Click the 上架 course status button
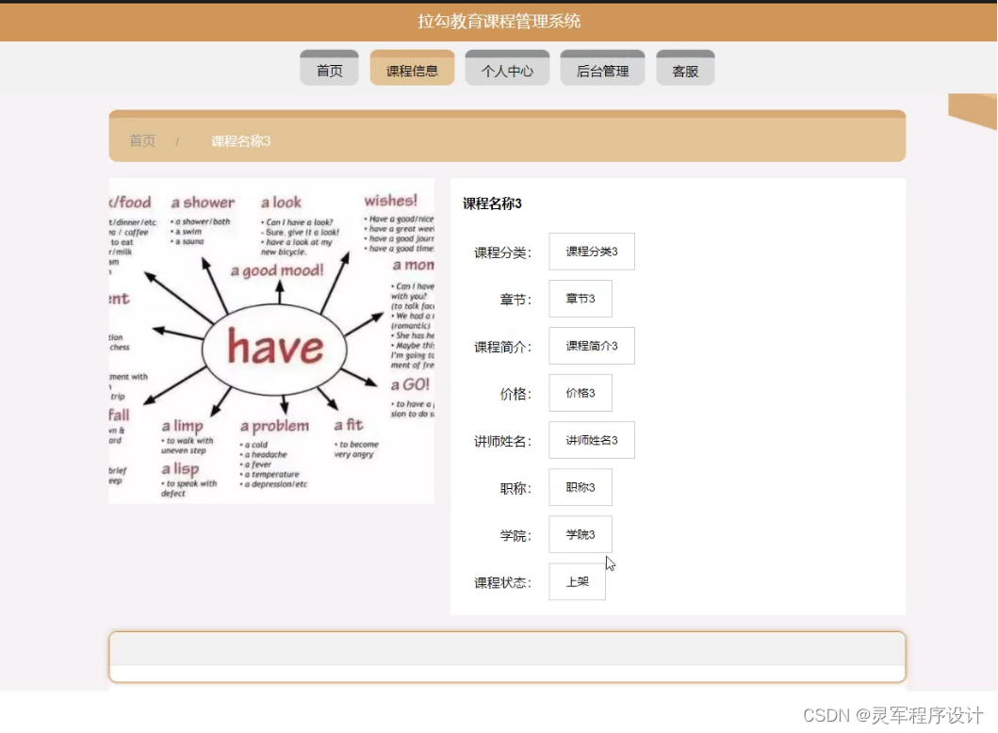Screen dimensions: 998x733 point(577,581)
